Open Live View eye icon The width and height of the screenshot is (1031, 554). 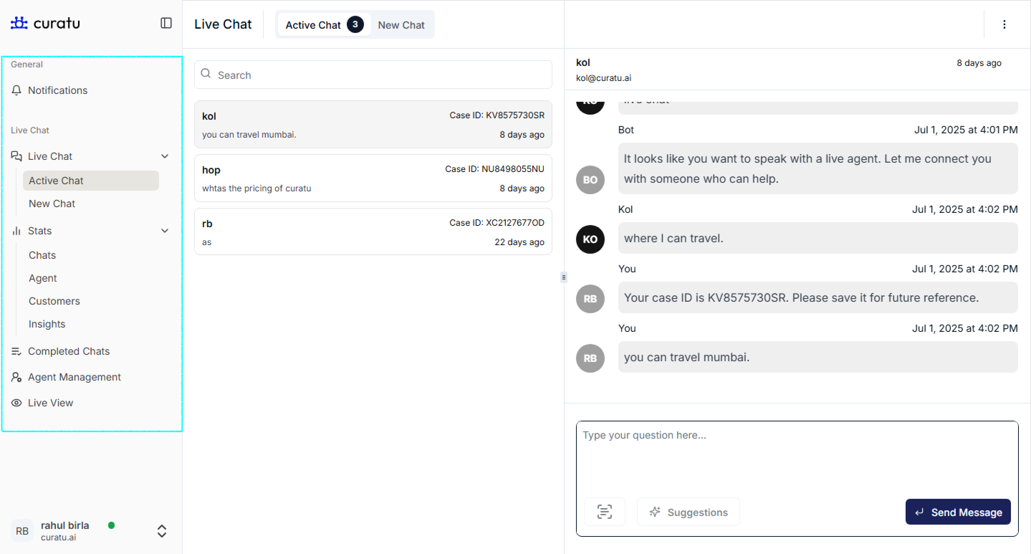16,403
